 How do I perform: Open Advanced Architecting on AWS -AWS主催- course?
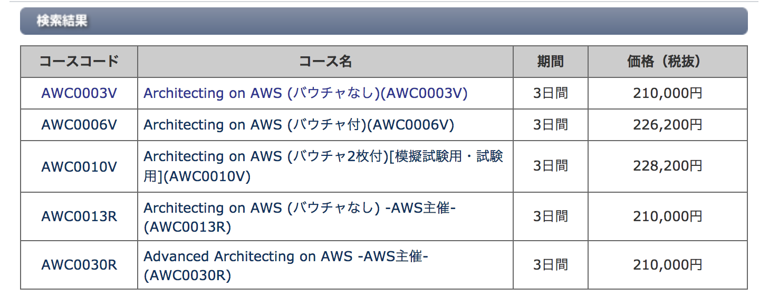285,265
